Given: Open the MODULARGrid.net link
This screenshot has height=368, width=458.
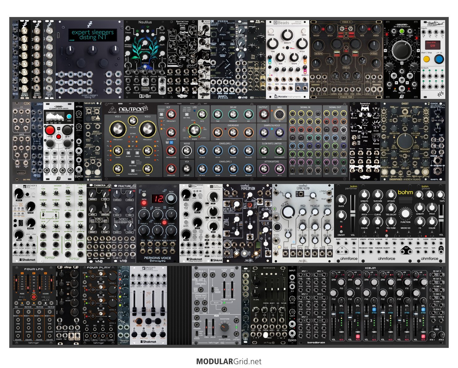Looking at the screenshot, I should pos(229,362).
